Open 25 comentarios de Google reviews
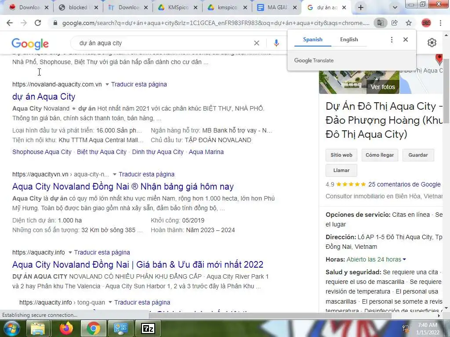Image resolution: width=450 pixels, height=337 pixels. click(404, 184)
